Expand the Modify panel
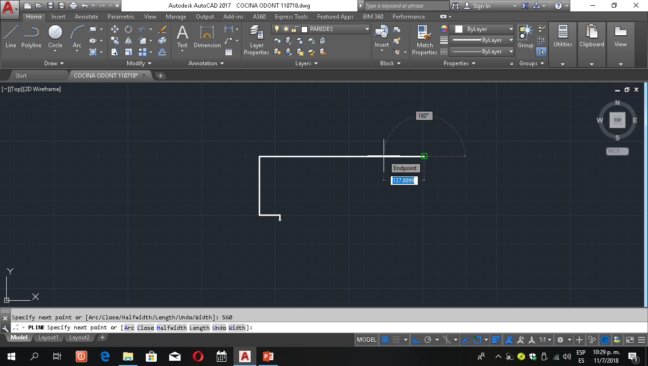This screenshot has height=366, width=648. 139,63
